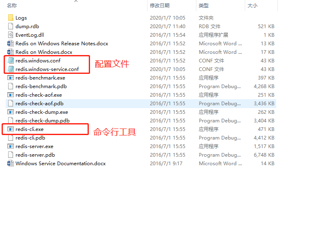332x246 pixels.
Task: Click the redis-benchmark.pdb file icon
Action: click(11, 86)
